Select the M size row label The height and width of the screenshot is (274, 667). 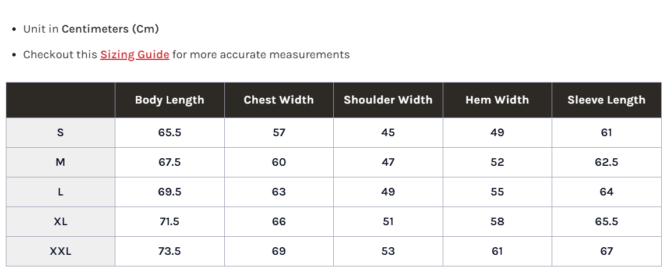pyautogui.click(x=61, y=162)
